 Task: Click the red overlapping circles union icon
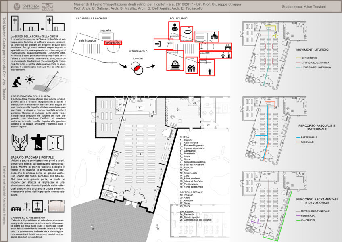137,68
